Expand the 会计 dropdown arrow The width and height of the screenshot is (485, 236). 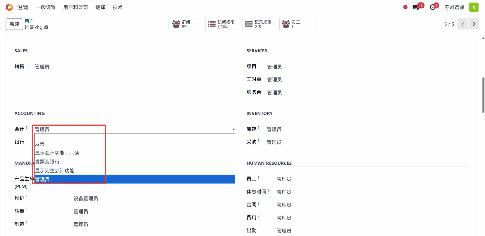click(234, 129)
